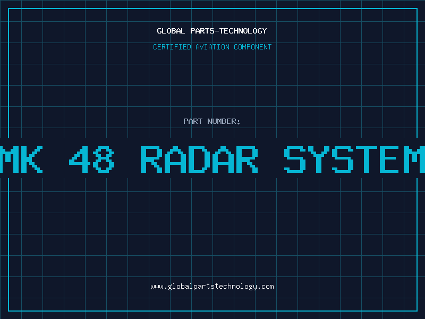Click the digit 4 in the part number
The height and width of the screenshot is (319, 425).
(80, 159)
